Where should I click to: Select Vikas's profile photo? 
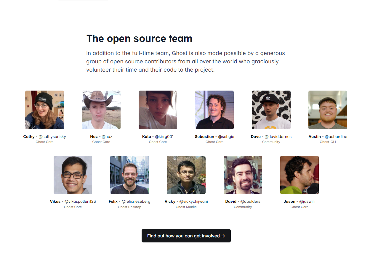(x=73, y=175)
